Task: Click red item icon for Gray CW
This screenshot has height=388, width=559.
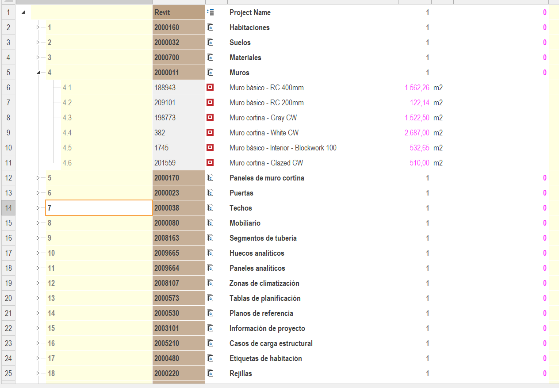Action: coord(210,118)
